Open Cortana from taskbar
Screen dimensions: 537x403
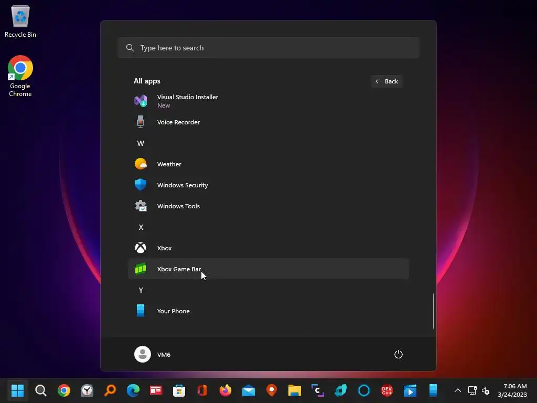[x=364, y=390]
